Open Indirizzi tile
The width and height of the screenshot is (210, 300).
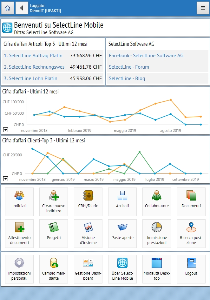[19, 202]
